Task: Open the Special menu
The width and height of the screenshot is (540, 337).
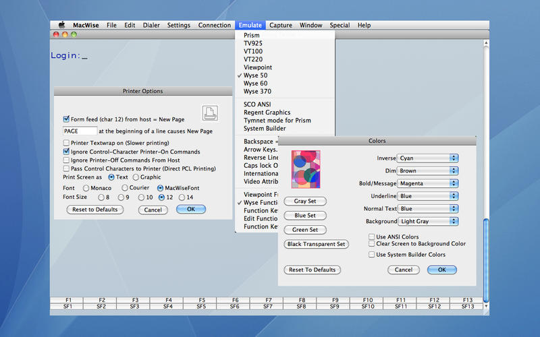Action: 340,25
